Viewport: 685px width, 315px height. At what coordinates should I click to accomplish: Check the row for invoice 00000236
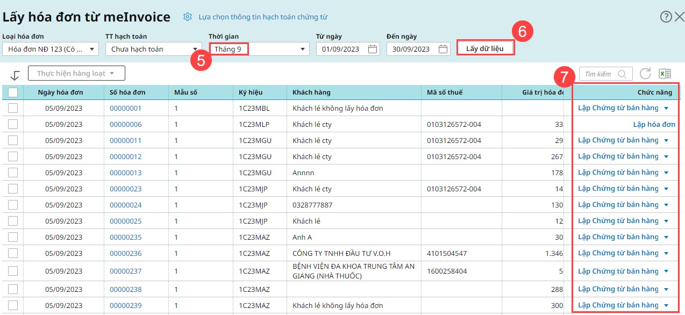point(13,253)
